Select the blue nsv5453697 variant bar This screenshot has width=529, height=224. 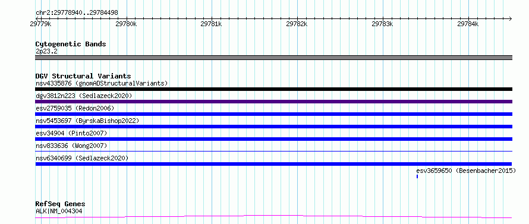pos(273,127)
